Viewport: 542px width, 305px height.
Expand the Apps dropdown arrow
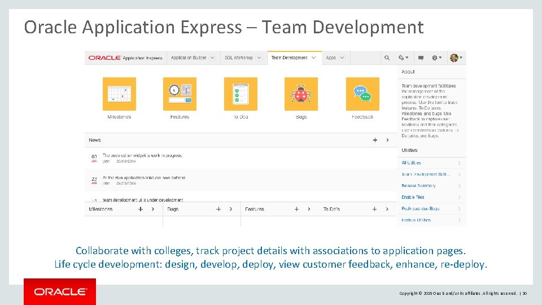tap(342, 58)
